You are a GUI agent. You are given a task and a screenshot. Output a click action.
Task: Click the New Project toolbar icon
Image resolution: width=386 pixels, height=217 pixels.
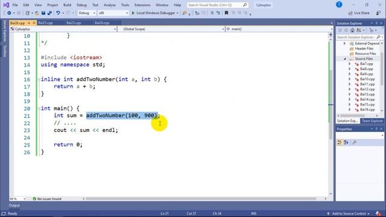[x=27, y=13]
